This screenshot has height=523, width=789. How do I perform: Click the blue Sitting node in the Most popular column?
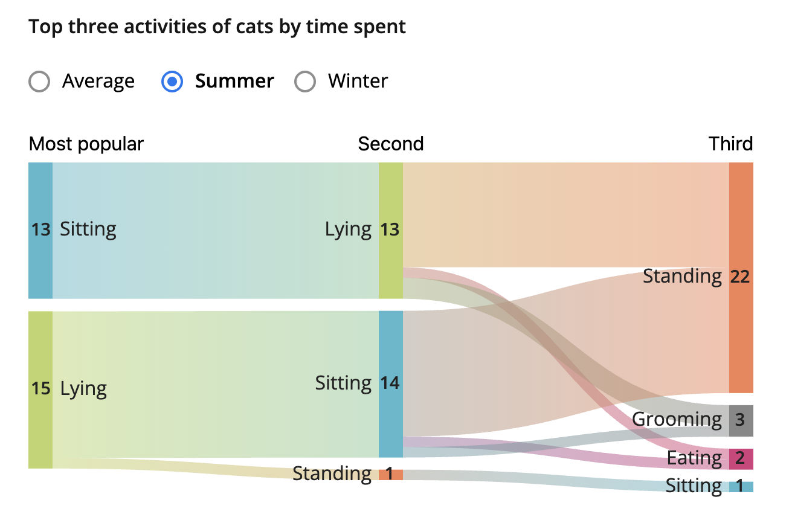pyautogui.click(x=40, y=230)
